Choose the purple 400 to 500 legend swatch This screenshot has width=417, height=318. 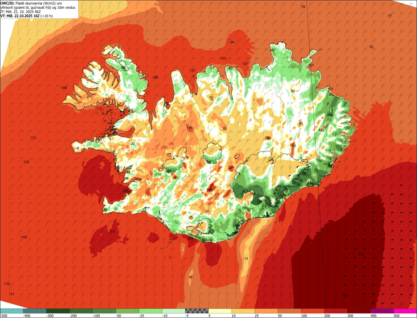point(382,311)
